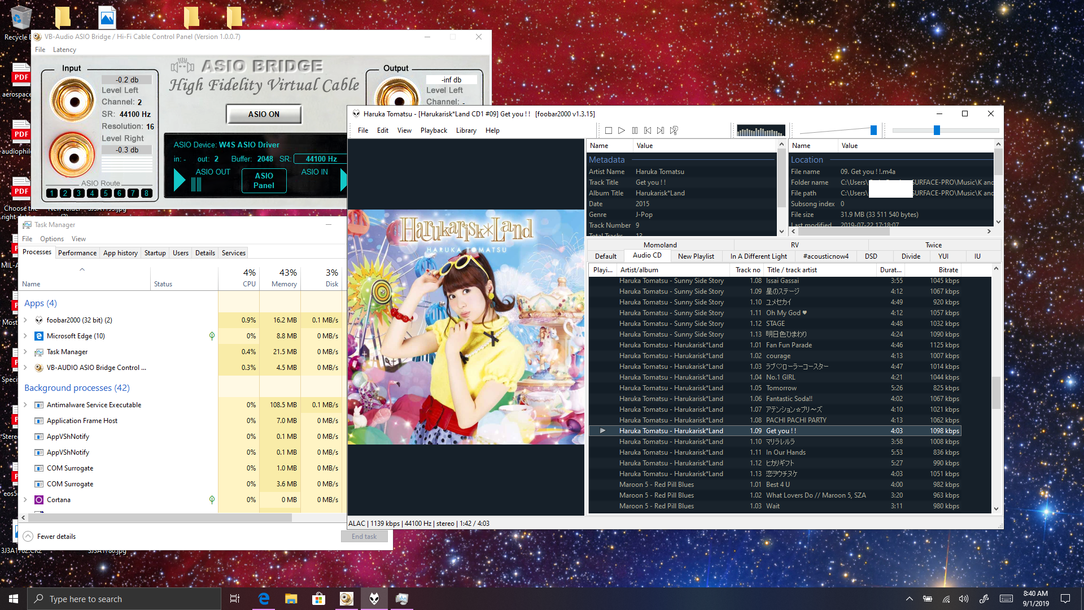This screenshot has height=610, width=1084.
Task: Open File Explorer from the taskbar
Action: (x=291, y=599)
